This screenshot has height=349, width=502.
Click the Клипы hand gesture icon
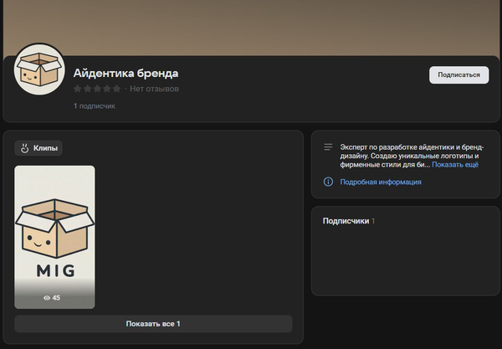[x=24, y=148]
